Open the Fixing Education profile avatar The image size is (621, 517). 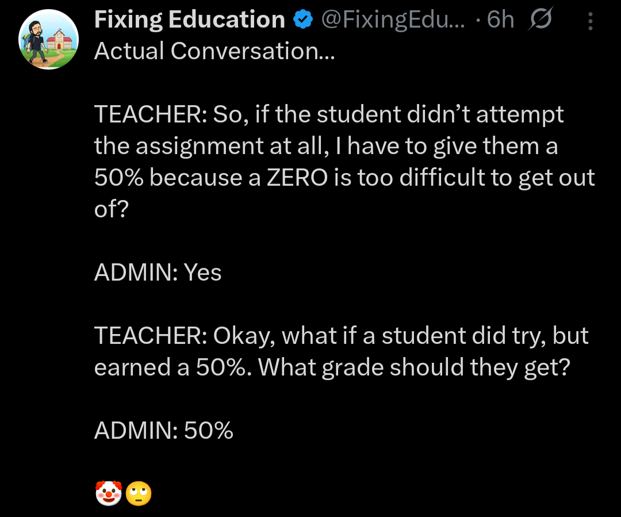click(x=49, y=39)
